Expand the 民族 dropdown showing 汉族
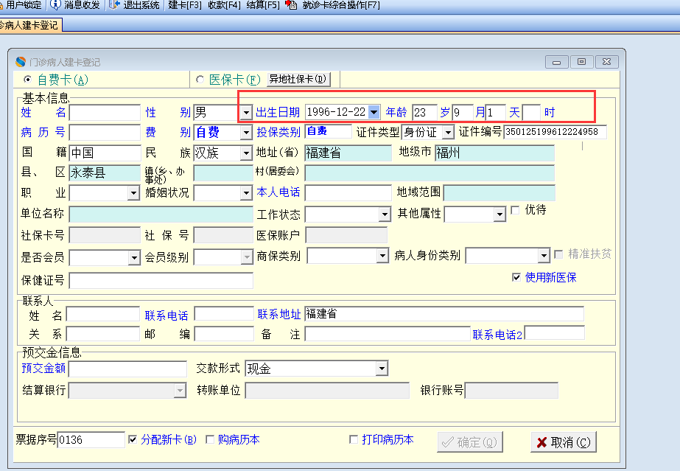The width and height of the screenshot is (680, 471). tap(246, 153)
